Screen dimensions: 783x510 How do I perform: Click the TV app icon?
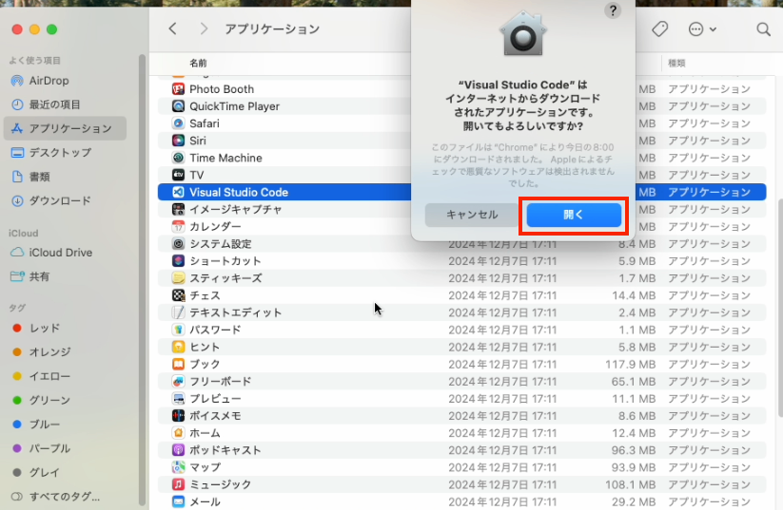(178, 175)
